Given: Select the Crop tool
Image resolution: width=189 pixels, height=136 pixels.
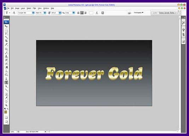Looking at the screenshot, I should (6, 41).
